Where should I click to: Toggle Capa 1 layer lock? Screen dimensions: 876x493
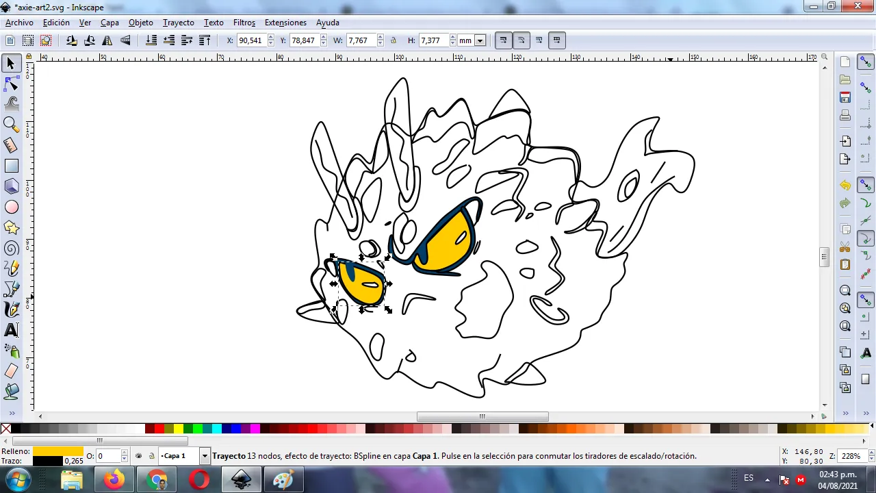pyautogui.click(x=151, y=456)
